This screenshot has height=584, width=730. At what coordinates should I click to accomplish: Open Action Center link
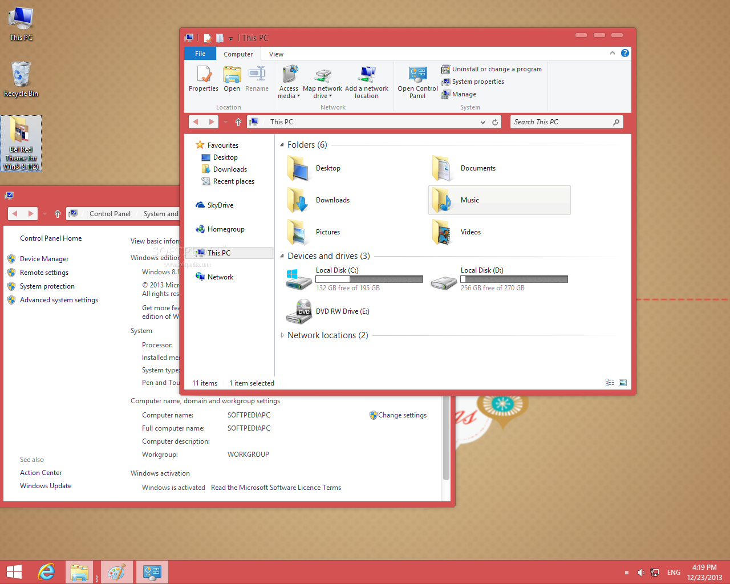pos(40,473)
